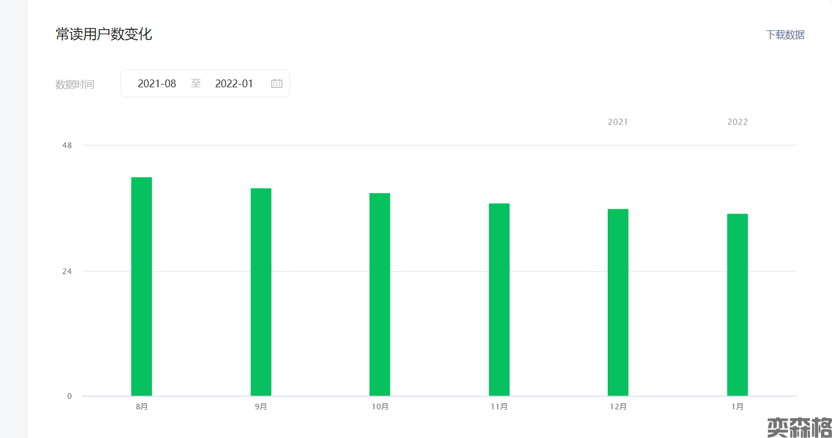Click the 2022 year marker above chart
This screenshot has width=832, height=438.
tap(737, 122)
